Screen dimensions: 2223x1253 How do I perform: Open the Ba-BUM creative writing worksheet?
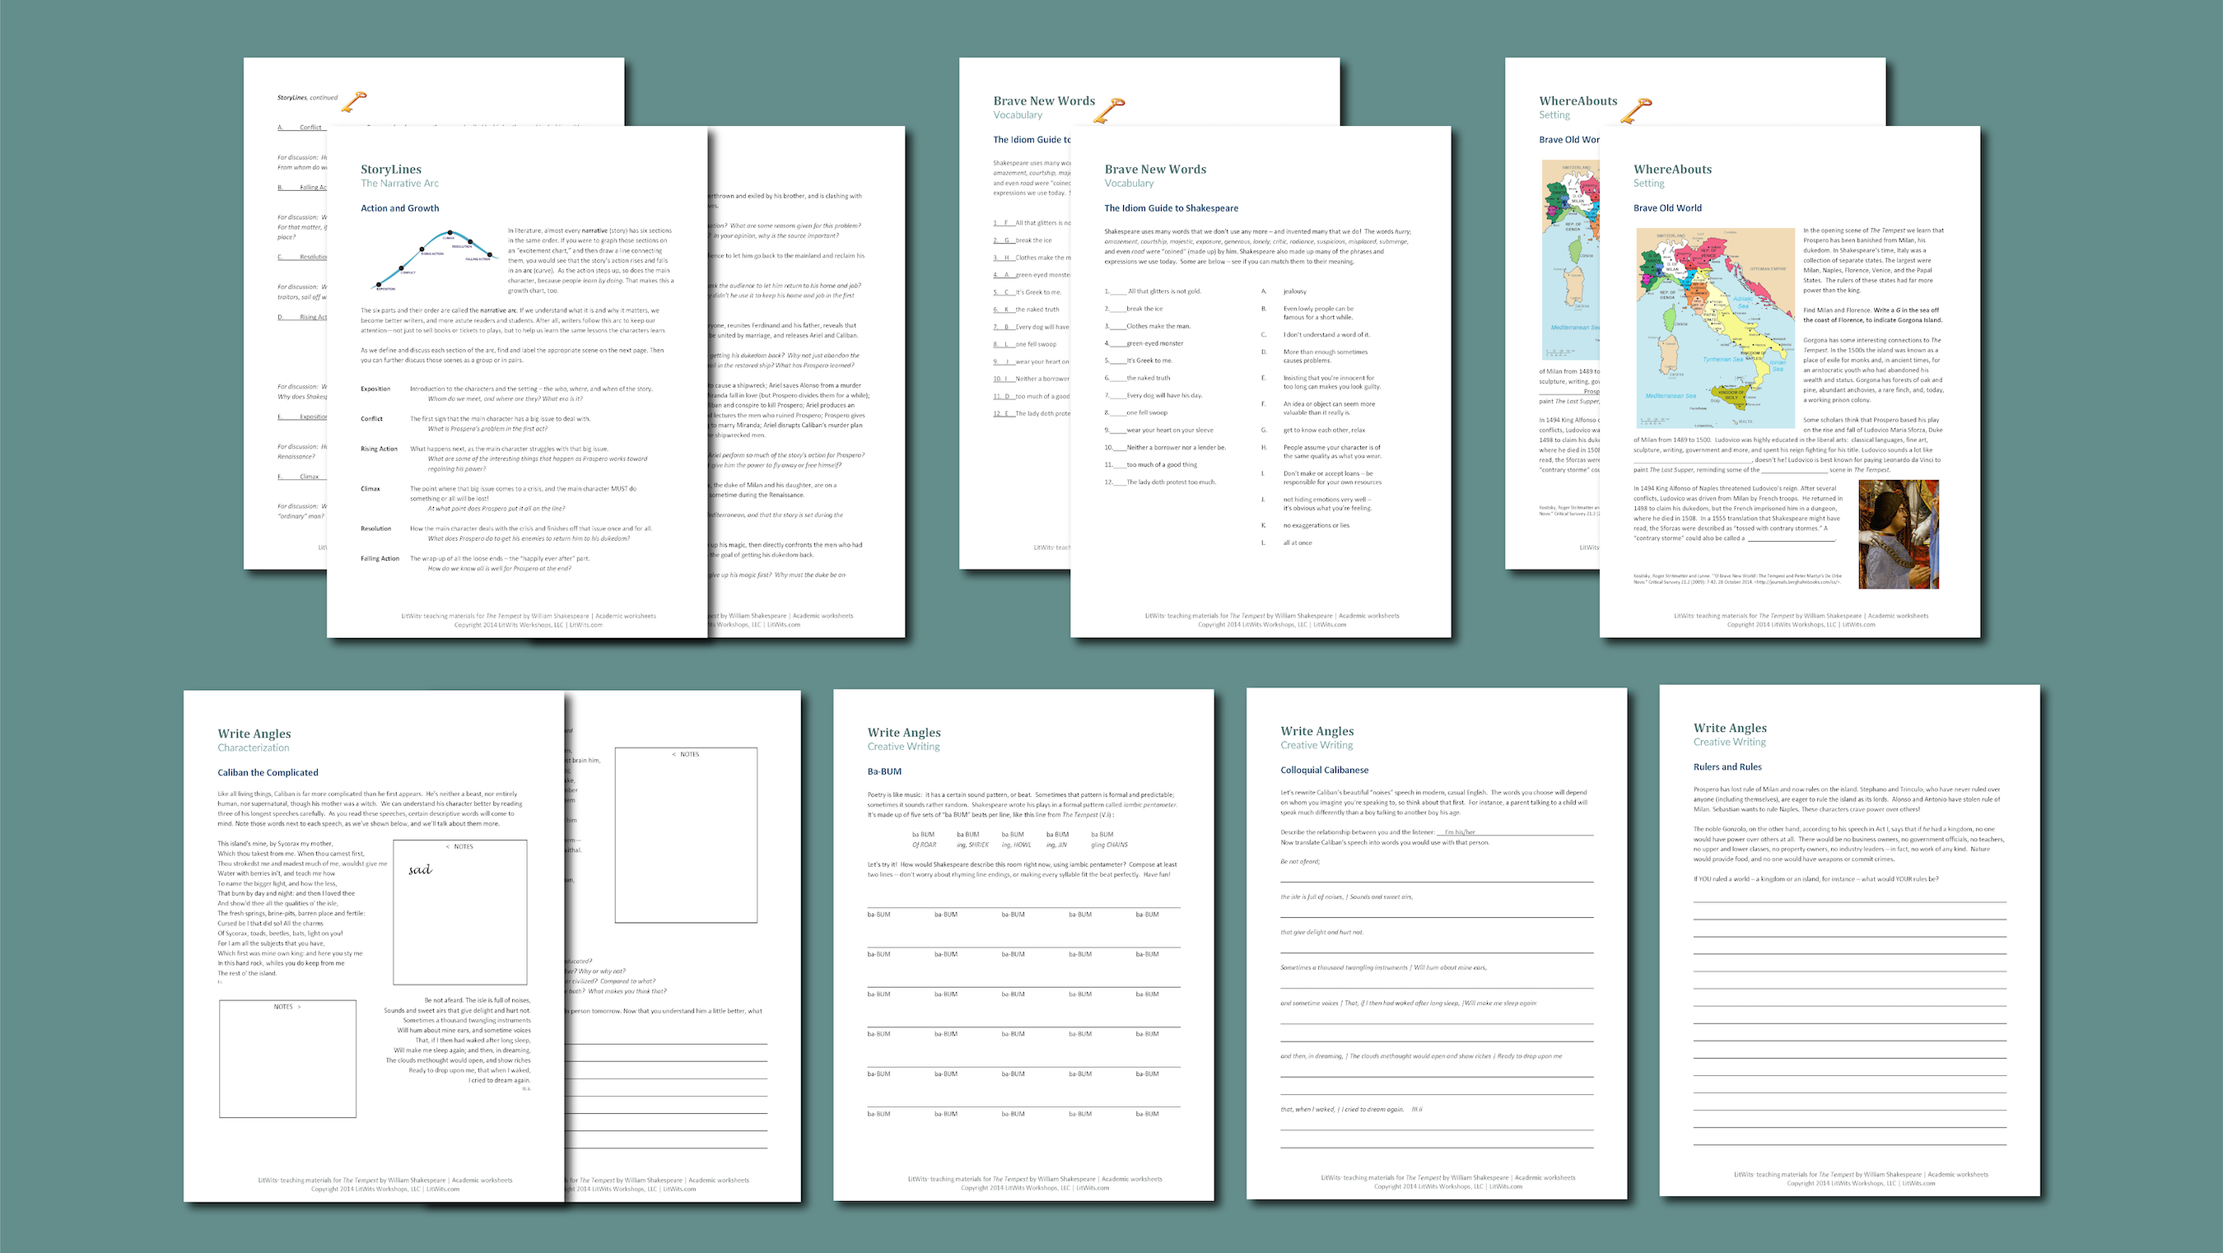(x=1023, y=943)
